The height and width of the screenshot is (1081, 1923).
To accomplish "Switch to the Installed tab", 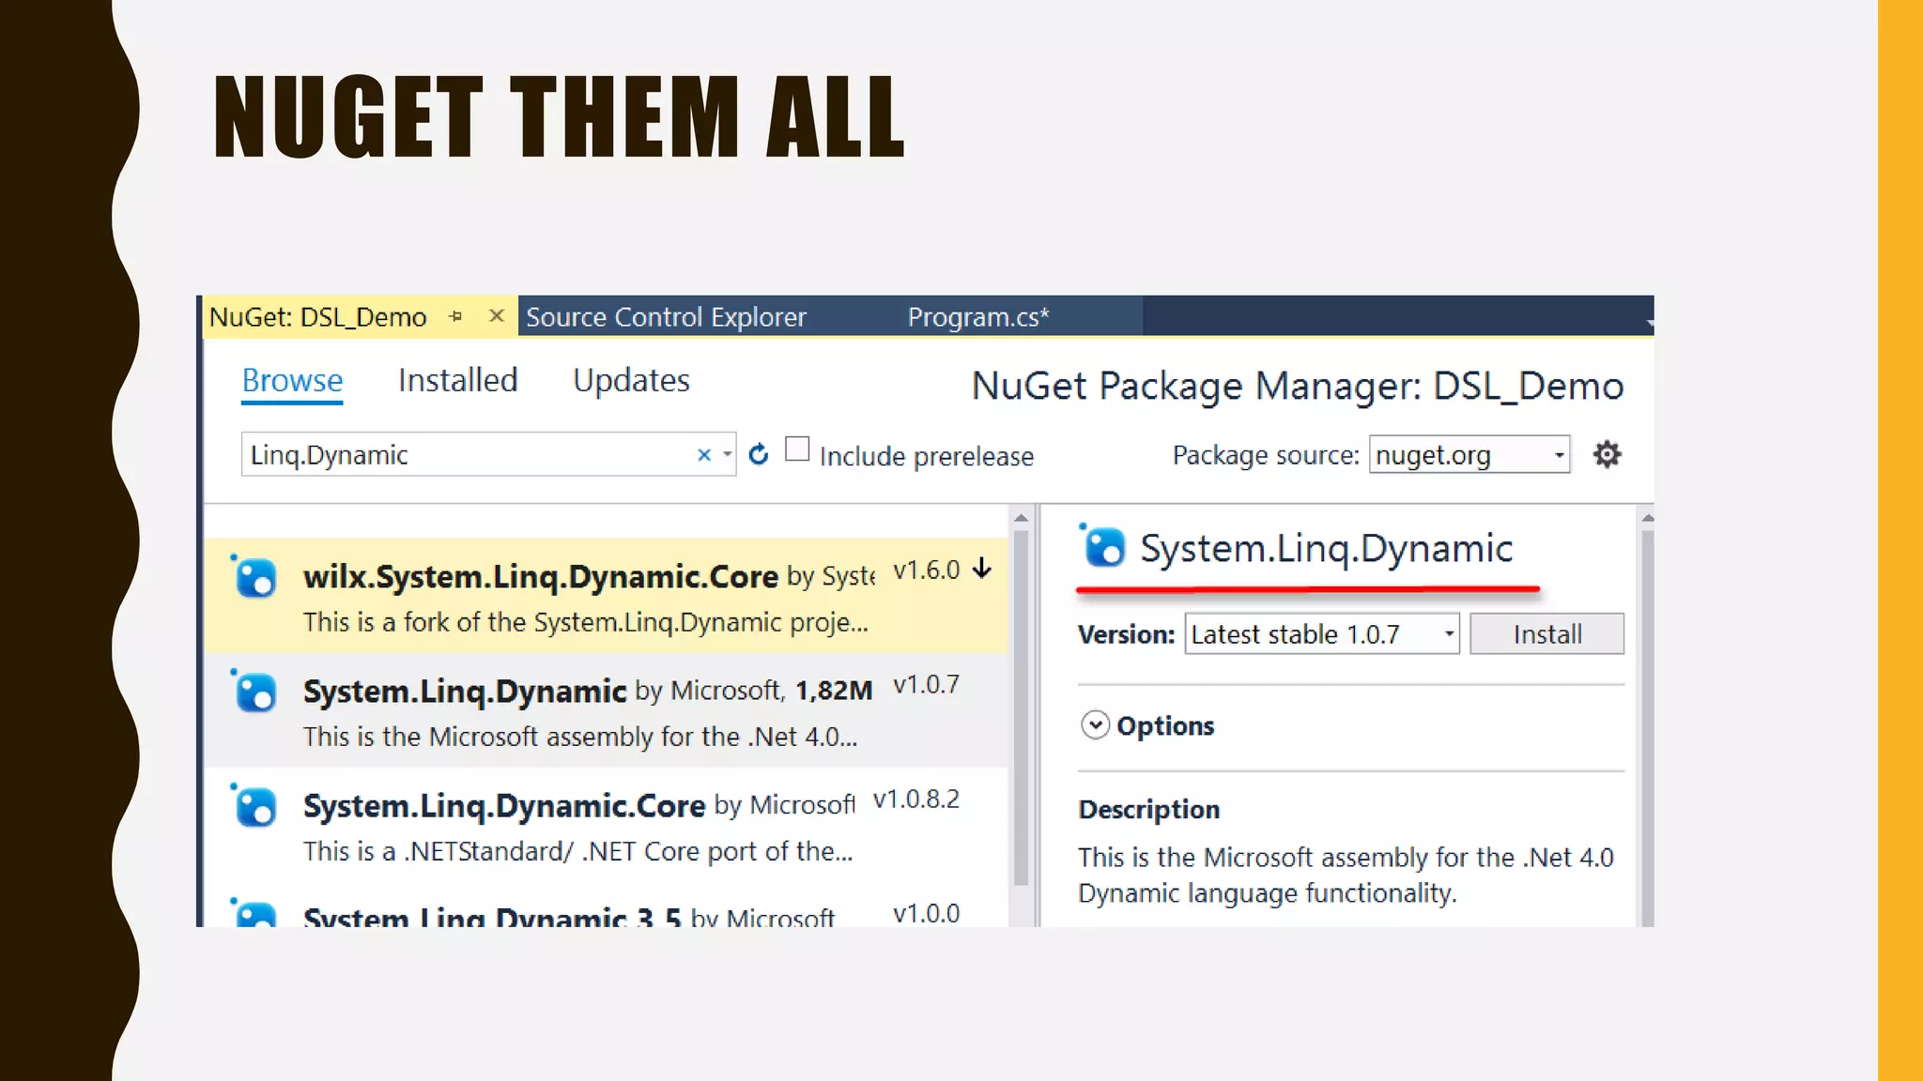I will click(x=457, y=381).
